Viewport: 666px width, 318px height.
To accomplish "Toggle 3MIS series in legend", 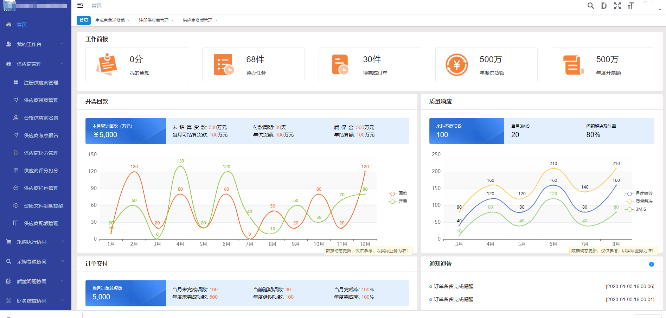I will click(636, 209).
